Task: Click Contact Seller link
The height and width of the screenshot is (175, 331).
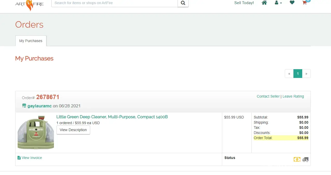Action: click(x=268, y=96)
